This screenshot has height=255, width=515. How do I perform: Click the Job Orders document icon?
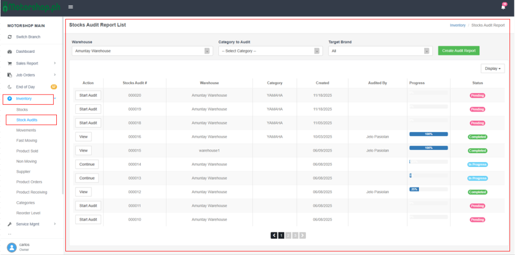click(10, 75)
